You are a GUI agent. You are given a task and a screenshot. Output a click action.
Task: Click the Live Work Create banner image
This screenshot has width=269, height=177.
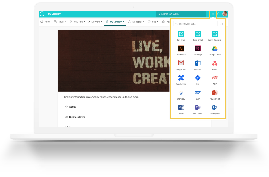pyautogui.click(x=114, y=61)
